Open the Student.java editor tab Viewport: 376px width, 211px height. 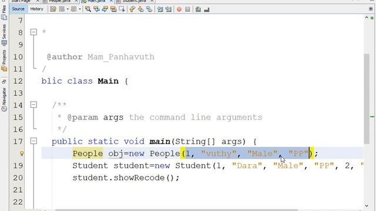pos(135,1)
